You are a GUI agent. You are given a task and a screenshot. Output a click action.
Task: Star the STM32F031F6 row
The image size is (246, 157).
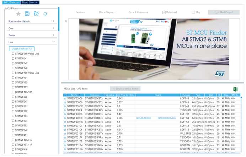coord(65,141)
